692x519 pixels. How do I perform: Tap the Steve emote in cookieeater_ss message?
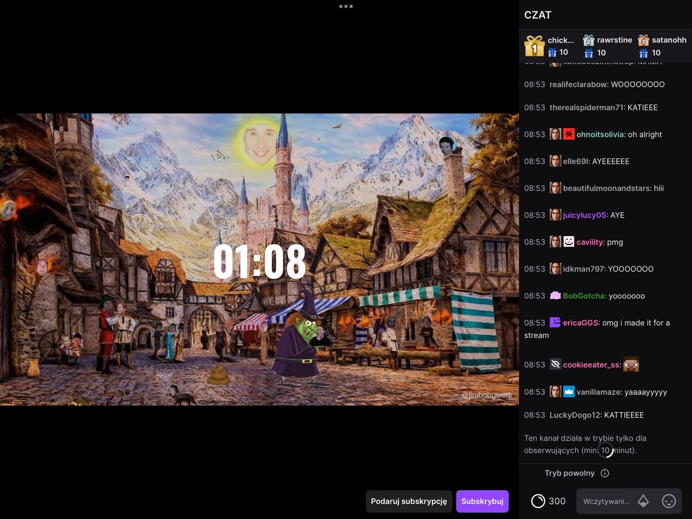[631, 364]
